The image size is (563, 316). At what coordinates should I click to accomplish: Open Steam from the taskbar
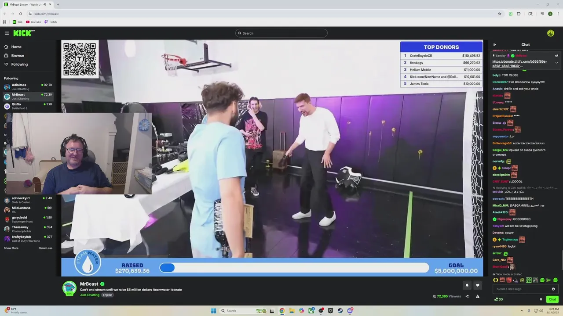pyautogui.click(x=340, y=311)
